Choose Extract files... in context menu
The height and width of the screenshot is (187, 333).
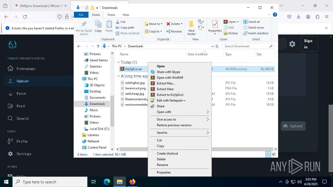180,83
